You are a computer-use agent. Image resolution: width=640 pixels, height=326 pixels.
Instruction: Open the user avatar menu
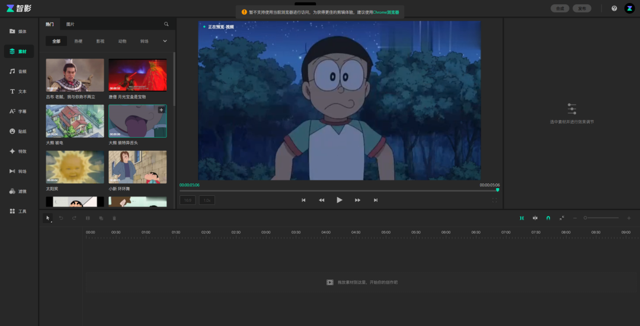(629, 8)
